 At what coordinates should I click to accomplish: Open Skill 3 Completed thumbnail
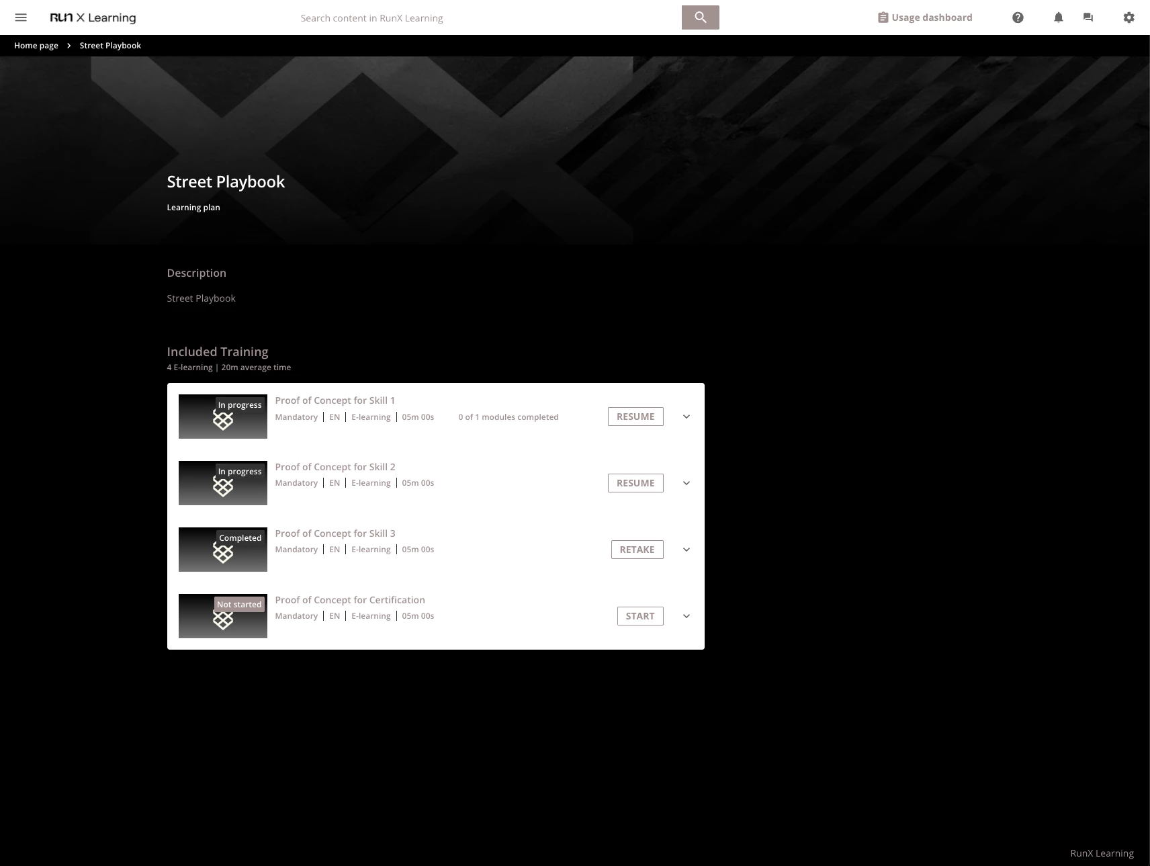pos(223,550)
